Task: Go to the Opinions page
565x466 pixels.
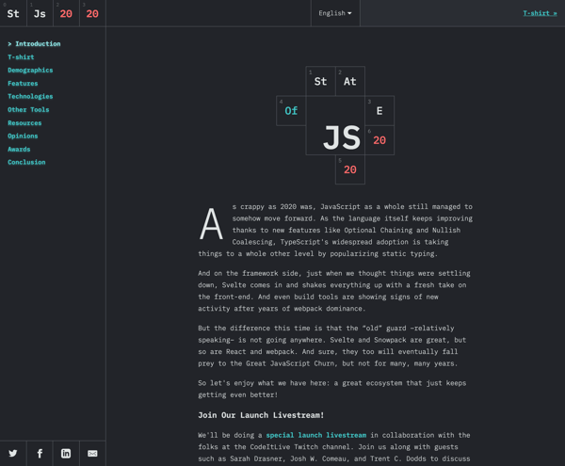Action: pyautogui.click(x=23, y=136)
